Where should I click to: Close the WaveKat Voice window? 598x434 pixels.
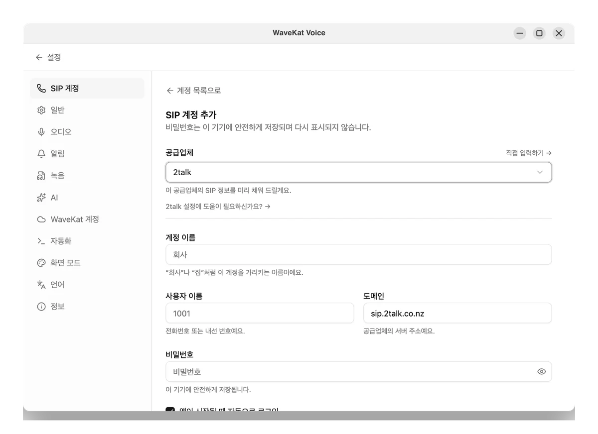[x=559, y=33]
